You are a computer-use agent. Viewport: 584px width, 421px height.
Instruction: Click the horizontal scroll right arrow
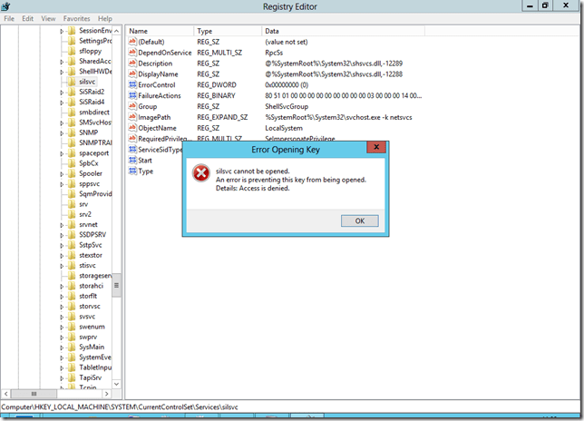(107, 394)
